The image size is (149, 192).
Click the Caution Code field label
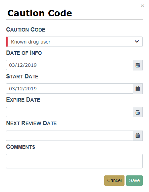[25, 30]
